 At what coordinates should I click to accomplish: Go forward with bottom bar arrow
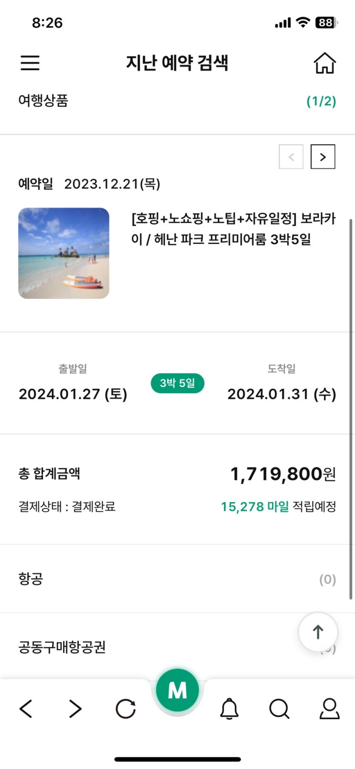tap(75, 709)
